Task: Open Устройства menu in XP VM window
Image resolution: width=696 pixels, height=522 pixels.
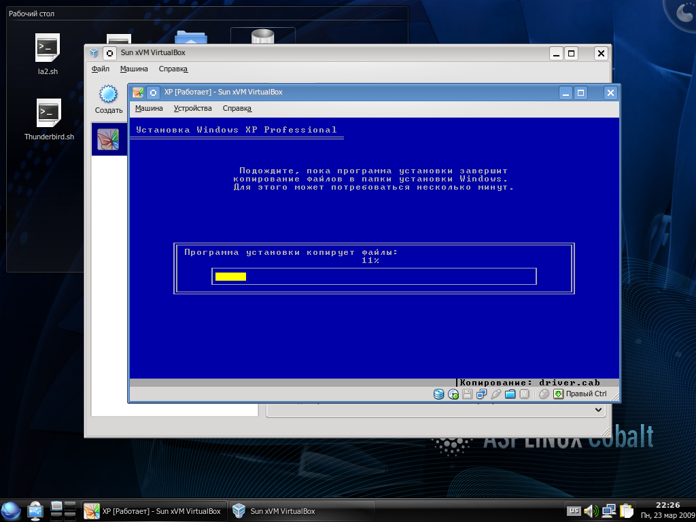Action: [192, 108]
